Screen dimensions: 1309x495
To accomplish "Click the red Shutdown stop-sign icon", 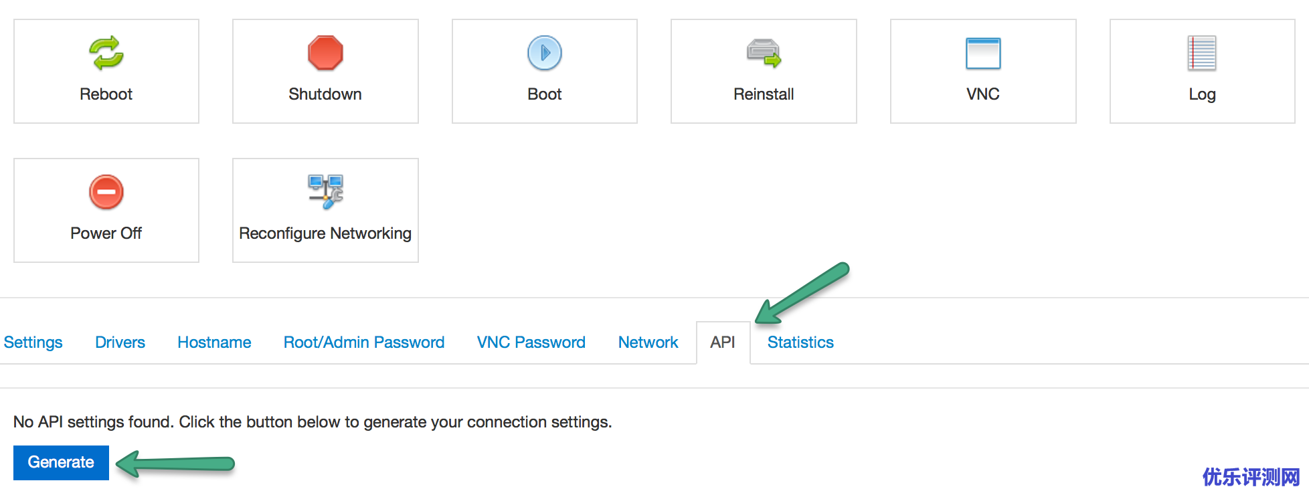I will point(325,53).
